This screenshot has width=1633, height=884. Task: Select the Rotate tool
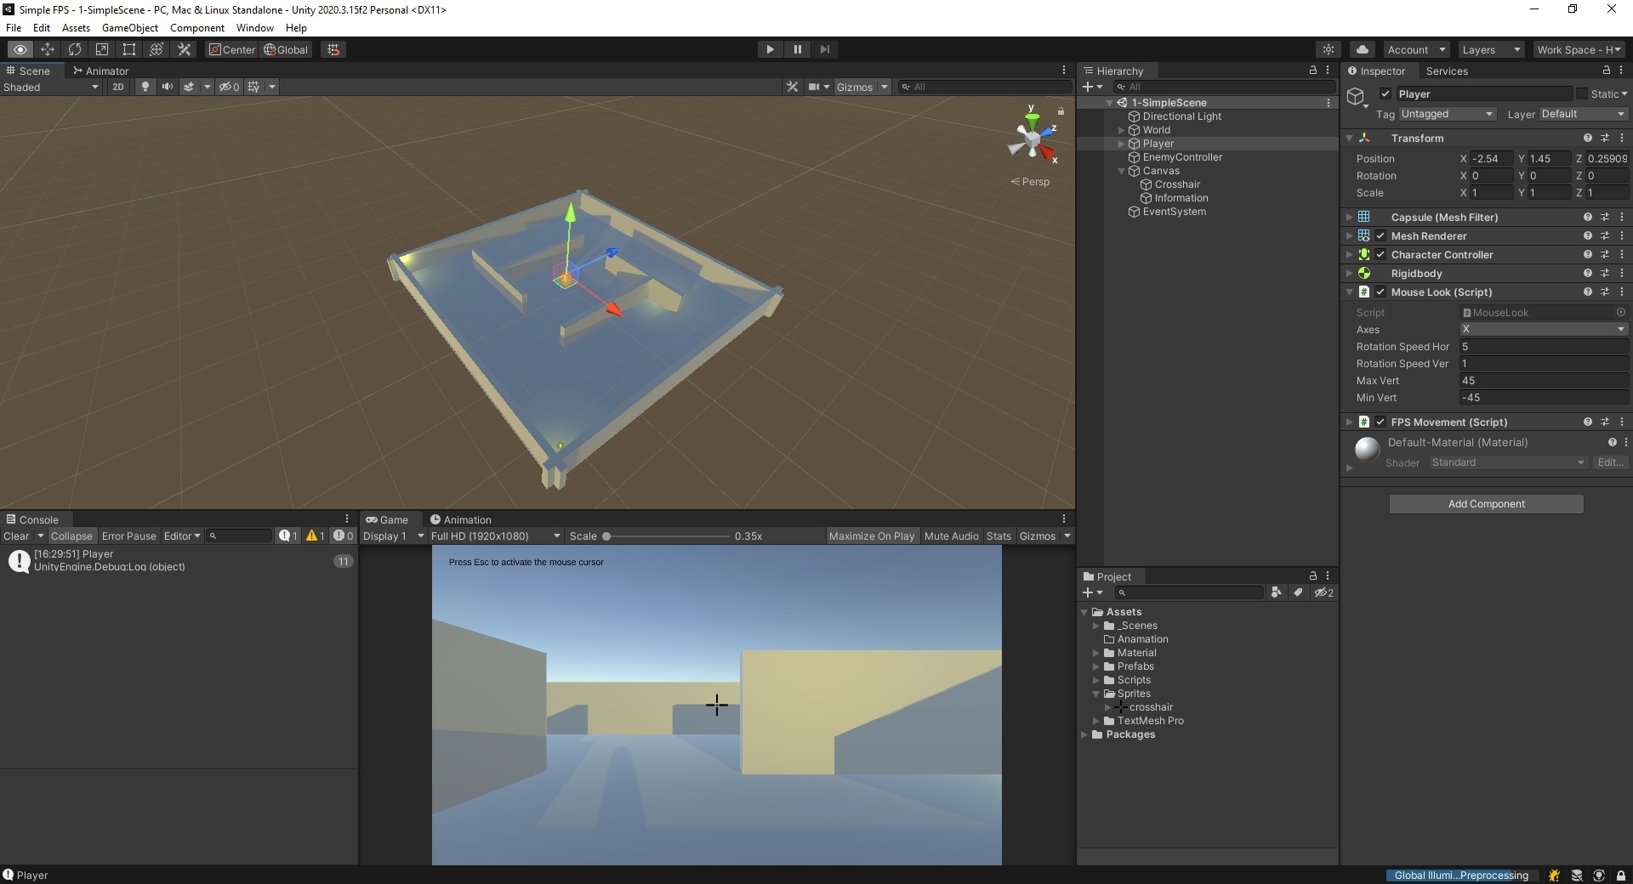click(x=75, y=49)
